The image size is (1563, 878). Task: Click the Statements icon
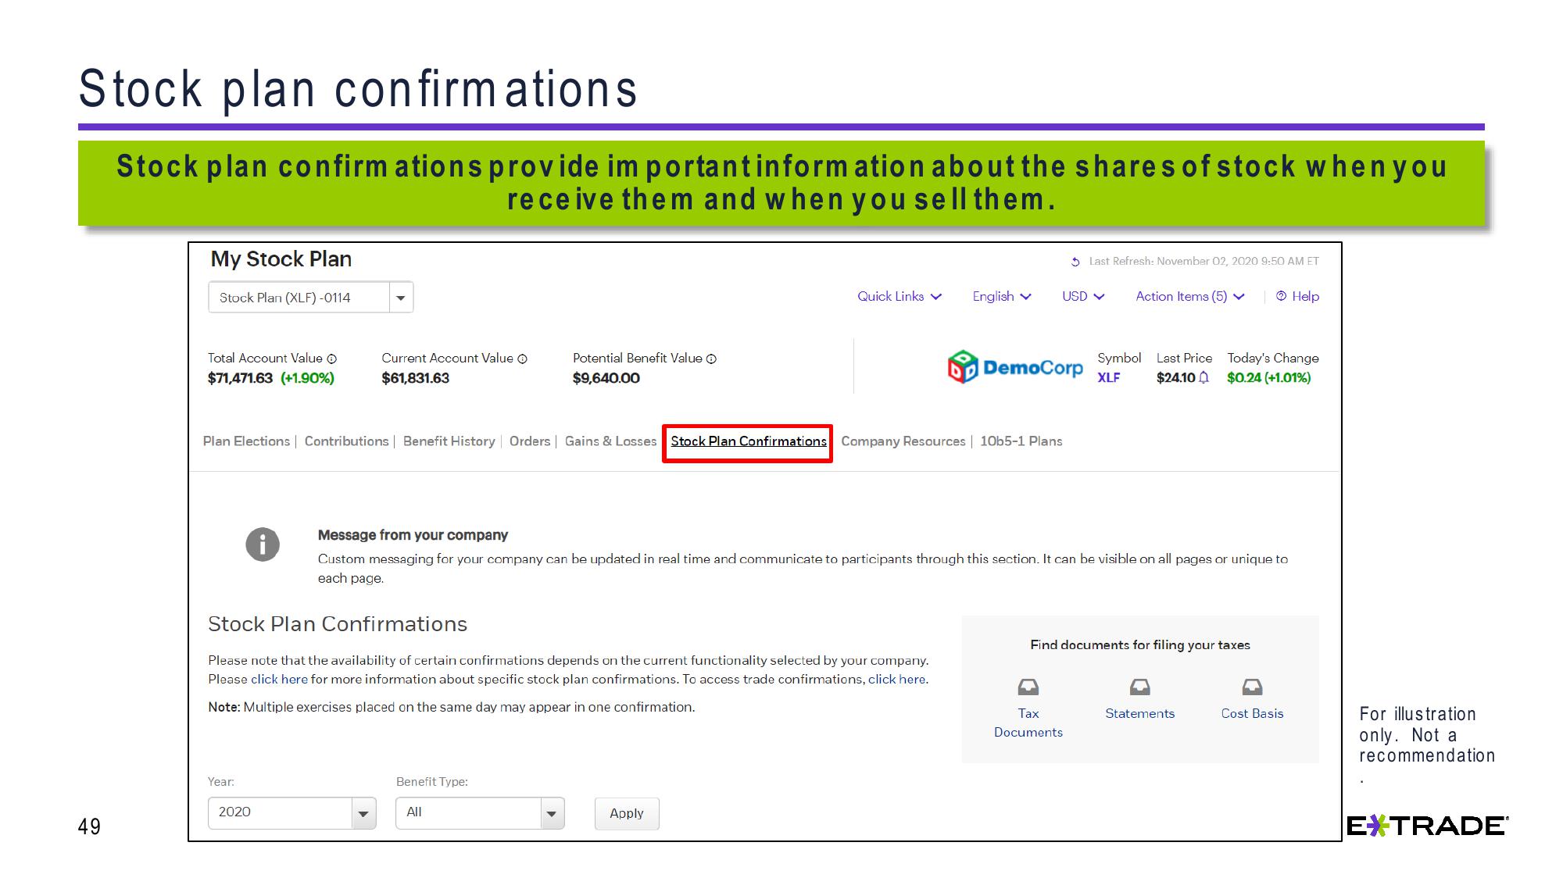click(1139, 686)
